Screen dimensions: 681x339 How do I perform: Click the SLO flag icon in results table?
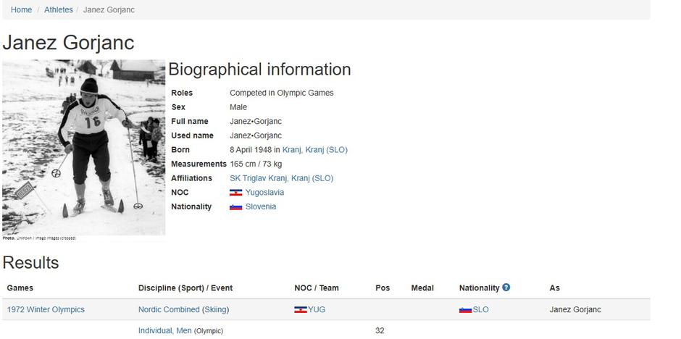[x=466, y=310]
